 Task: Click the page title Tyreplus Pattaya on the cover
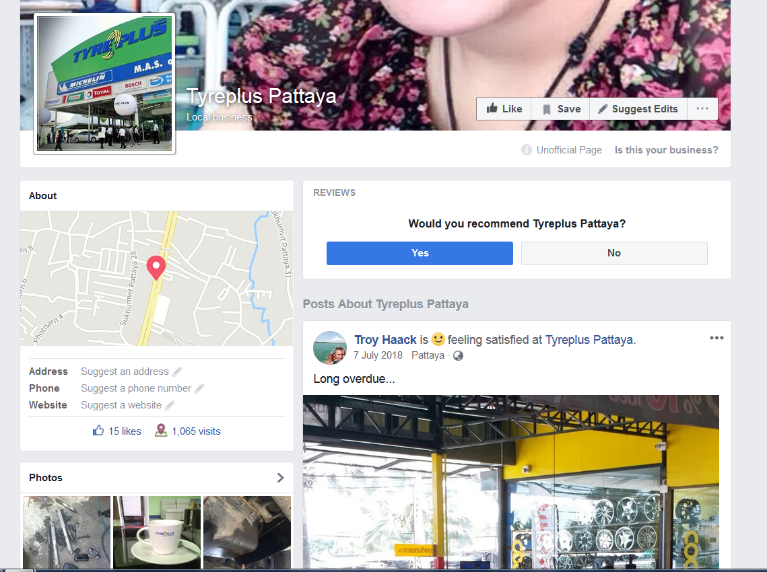tap(262, 96)
